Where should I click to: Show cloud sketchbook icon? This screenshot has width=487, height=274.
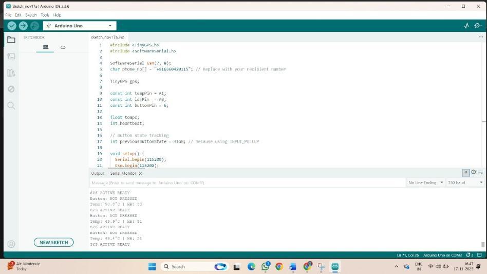pos(63,47)
